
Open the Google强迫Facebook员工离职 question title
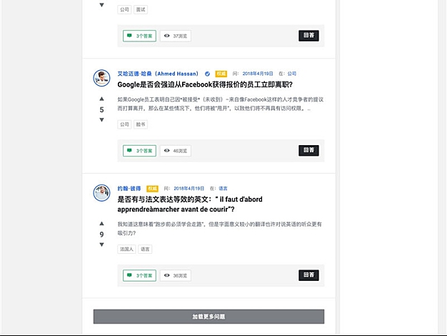[205, 84]
